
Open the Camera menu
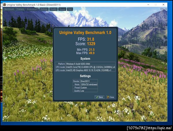[20, 9]
